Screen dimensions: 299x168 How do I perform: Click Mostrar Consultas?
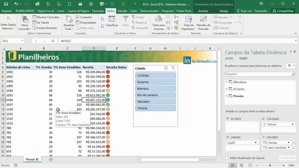click(x=46, y=17)
